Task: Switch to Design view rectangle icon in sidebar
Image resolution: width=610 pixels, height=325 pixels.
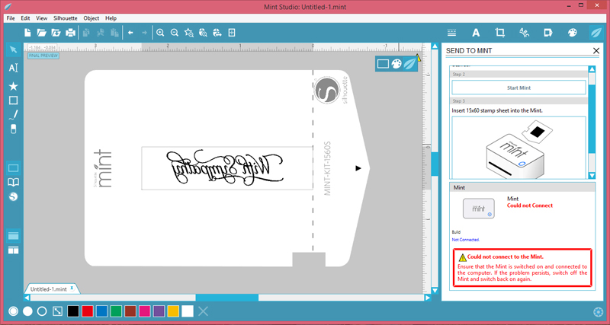Action: pyautogui.click(x=13, y=168)
